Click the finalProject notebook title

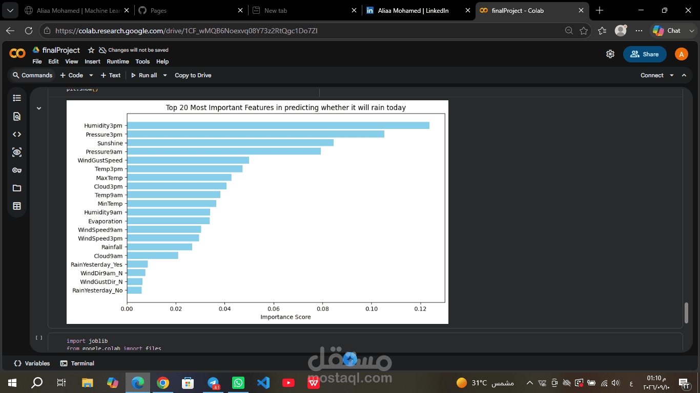[x=61, y=50]
